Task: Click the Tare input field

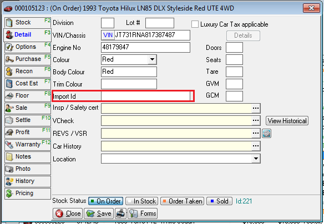Action: coord(234,72)
